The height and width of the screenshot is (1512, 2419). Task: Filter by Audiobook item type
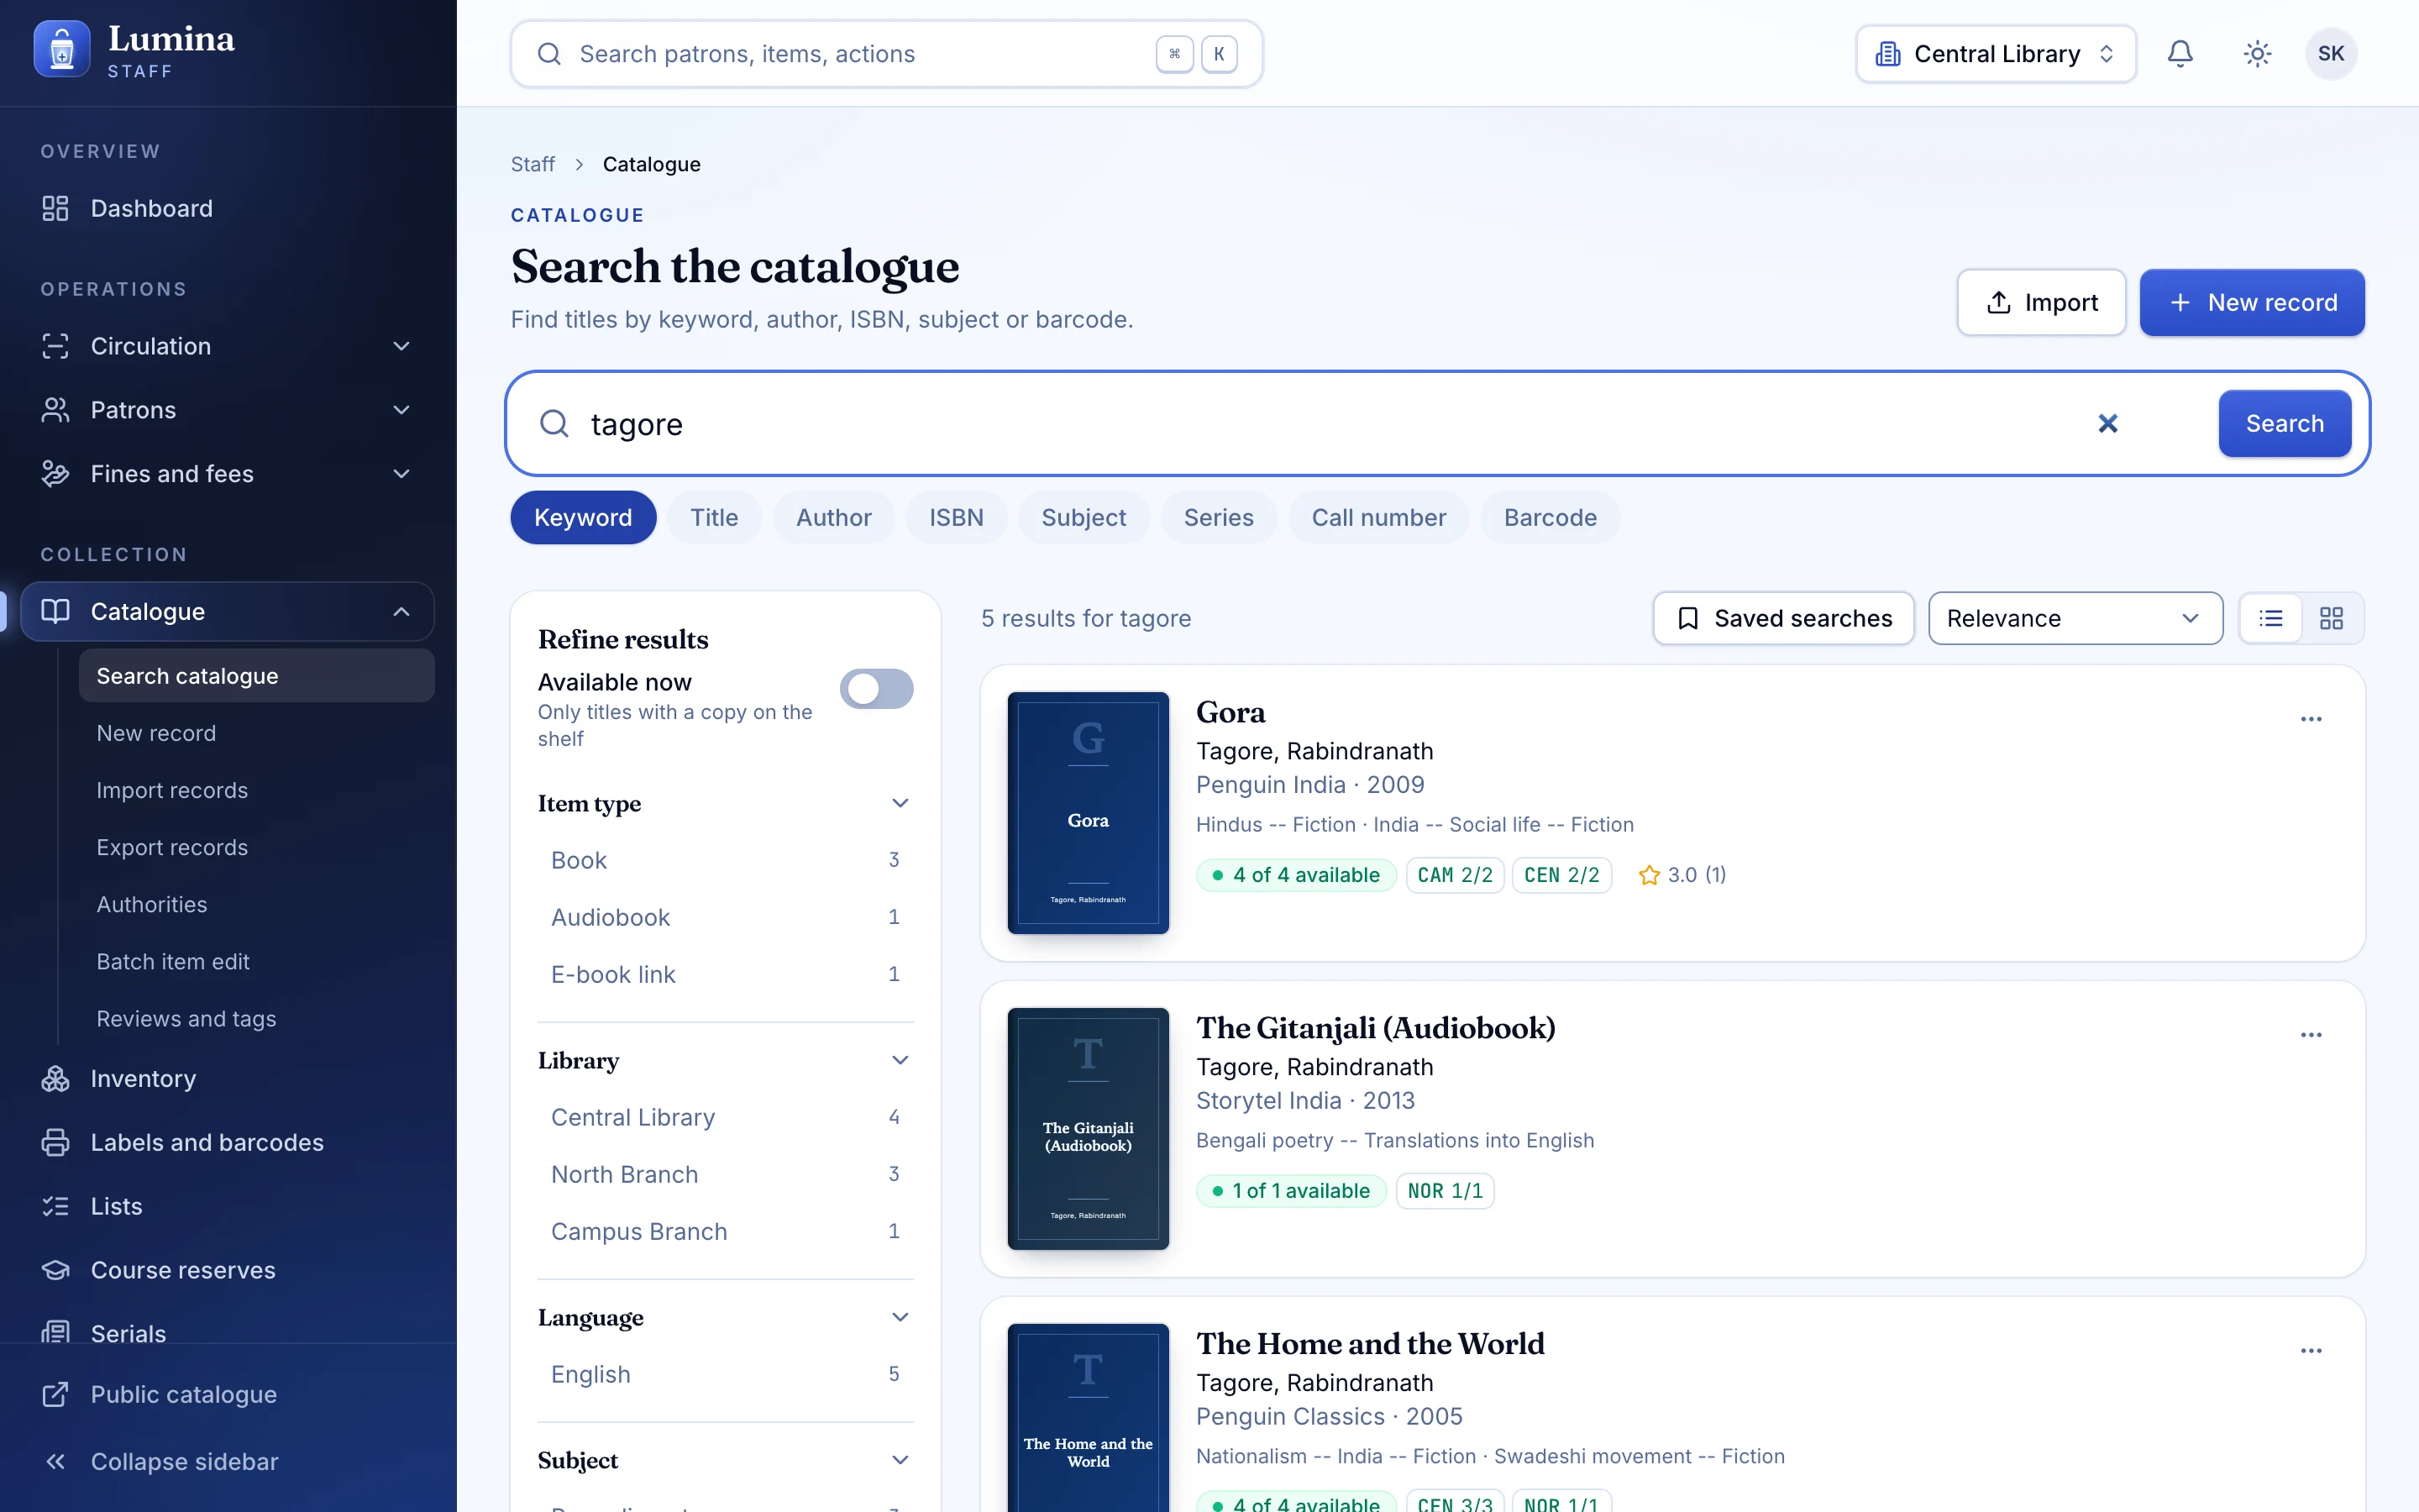click(726, 918)
